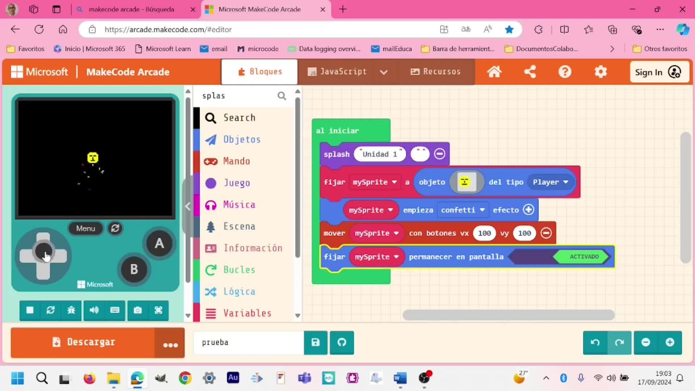This screenshot has width=695, height=391.
Task: Open the Recursos tab
Action: tap(436, 72)
